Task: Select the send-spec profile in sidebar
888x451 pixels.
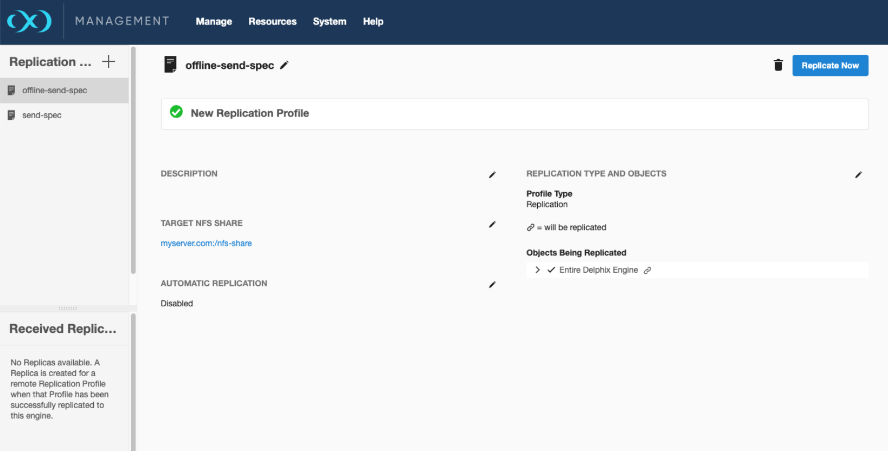Action: tap(42, 115)
